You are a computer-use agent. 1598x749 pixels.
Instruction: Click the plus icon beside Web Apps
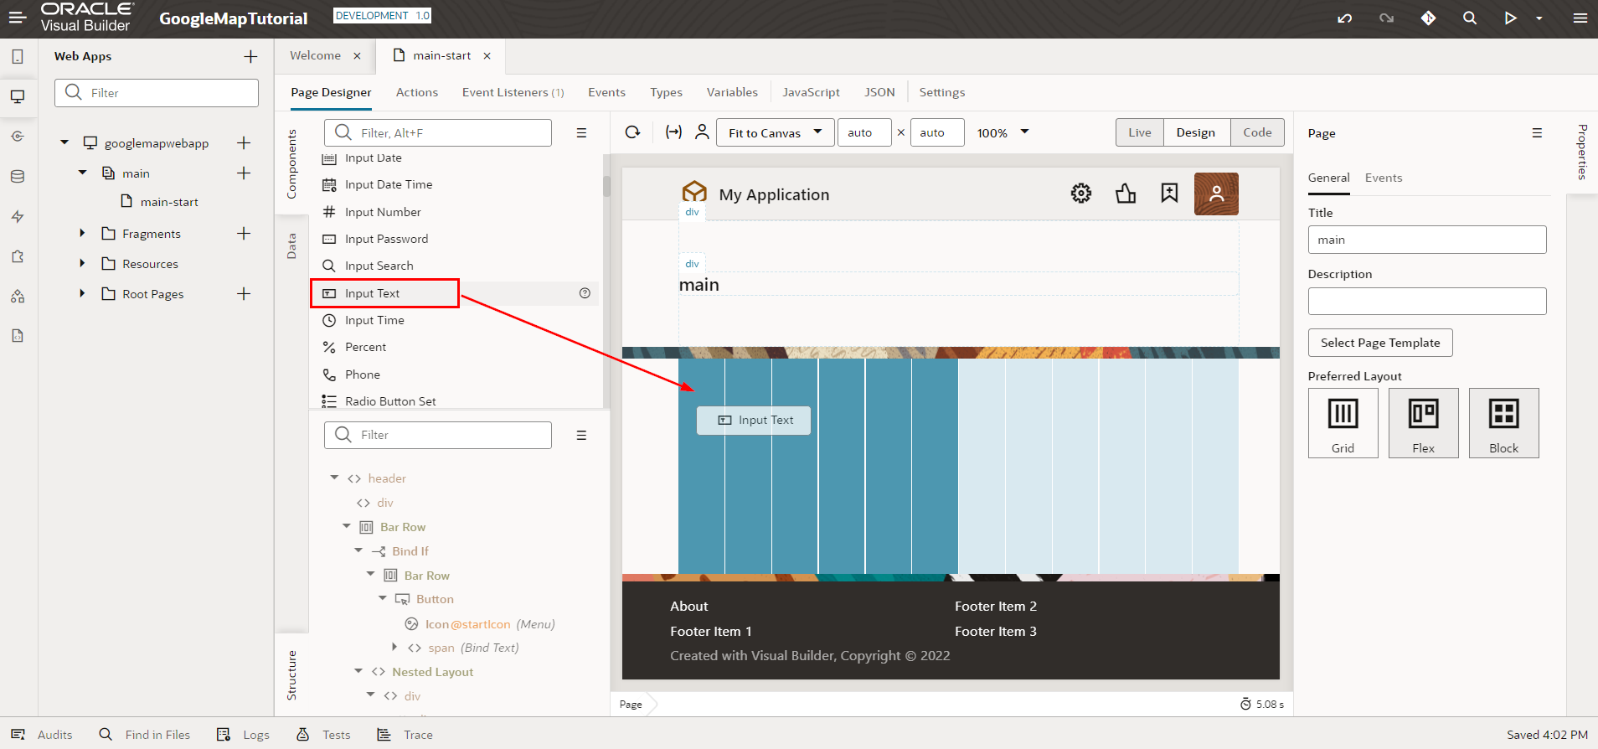pyautogui.click(x=250, y=56)
